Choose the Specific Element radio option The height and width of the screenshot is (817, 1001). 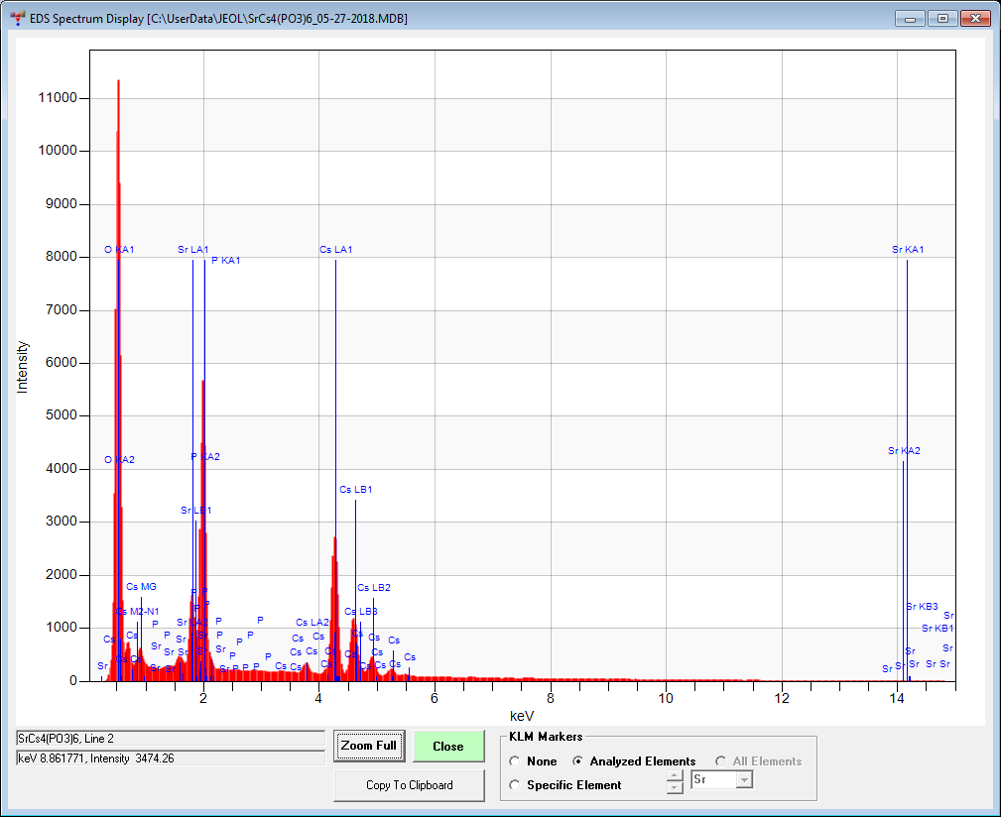[x=515, y=785]
